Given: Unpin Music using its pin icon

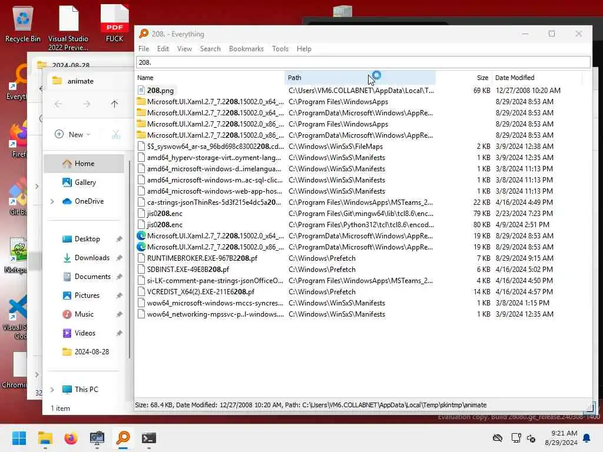Looking at the screenshot, I should (x=119, y=314).
